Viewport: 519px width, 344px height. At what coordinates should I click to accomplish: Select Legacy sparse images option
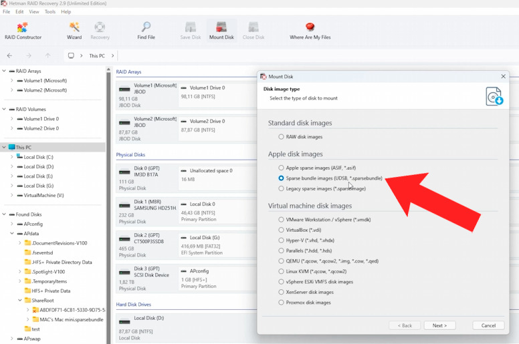pos(281,188)
